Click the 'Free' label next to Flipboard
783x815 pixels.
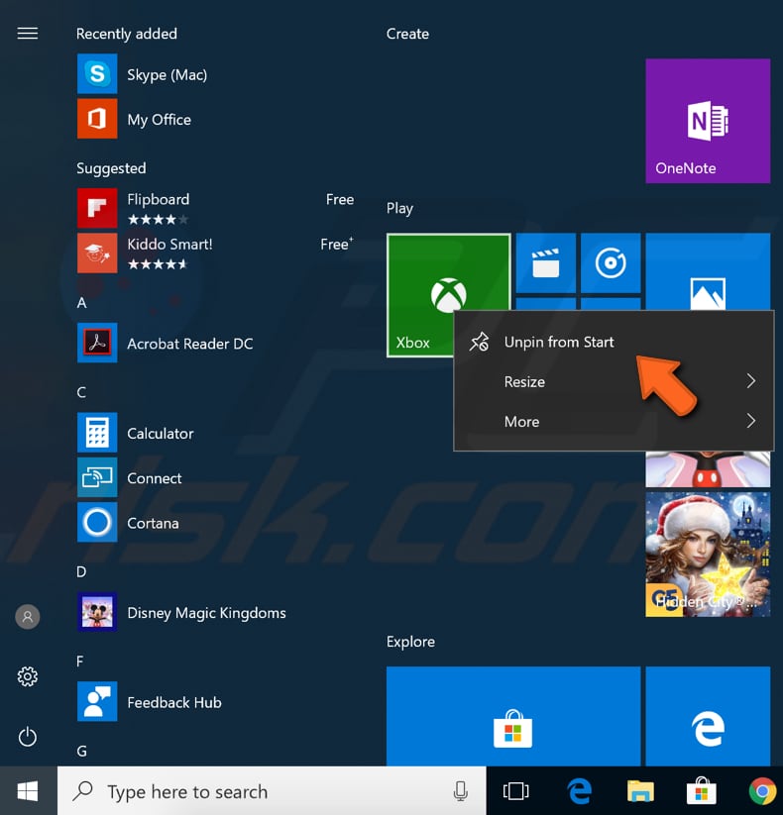click(340, 200)
